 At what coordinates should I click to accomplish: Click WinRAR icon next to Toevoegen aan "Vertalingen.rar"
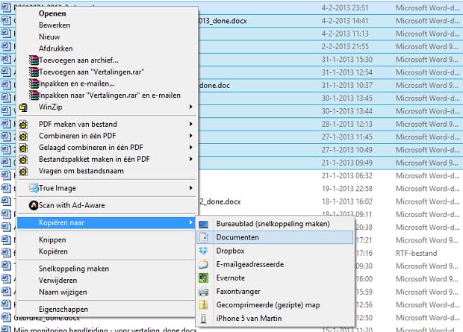[34, 72]
